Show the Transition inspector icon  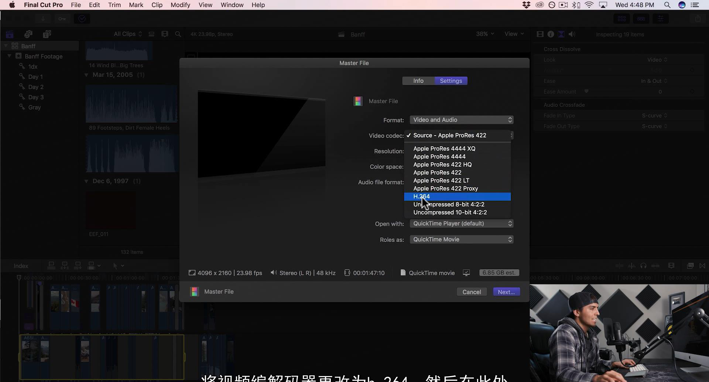click(x=561, y=34)
